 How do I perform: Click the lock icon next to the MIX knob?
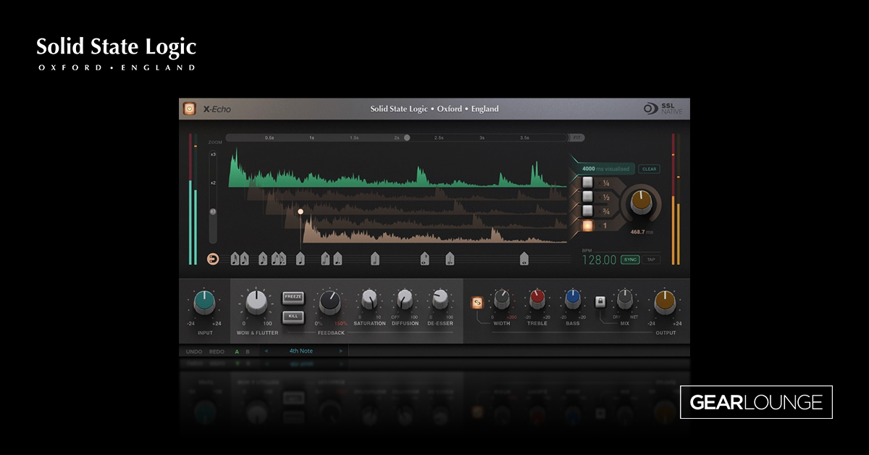coord(600,302)
